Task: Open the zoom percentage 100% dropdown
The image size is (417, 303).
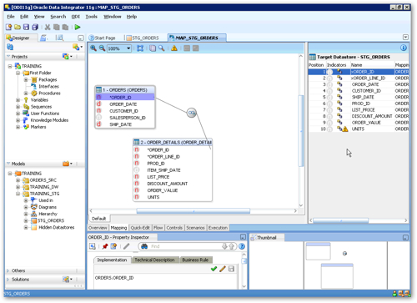Action: coord(128,48)
